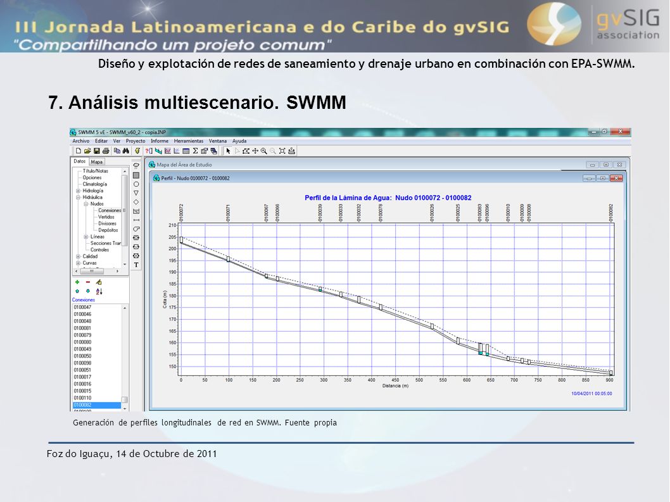Expand the Líneas tree node

(x=86, y=237)
